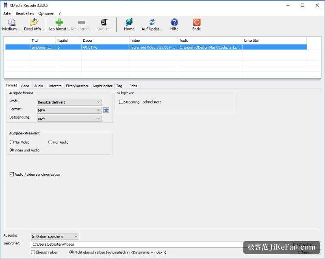This screenshot has height=259, width=325.
Task: Enable Streaming - Schnellstart checkbox
Action: [x=121, y=102]
